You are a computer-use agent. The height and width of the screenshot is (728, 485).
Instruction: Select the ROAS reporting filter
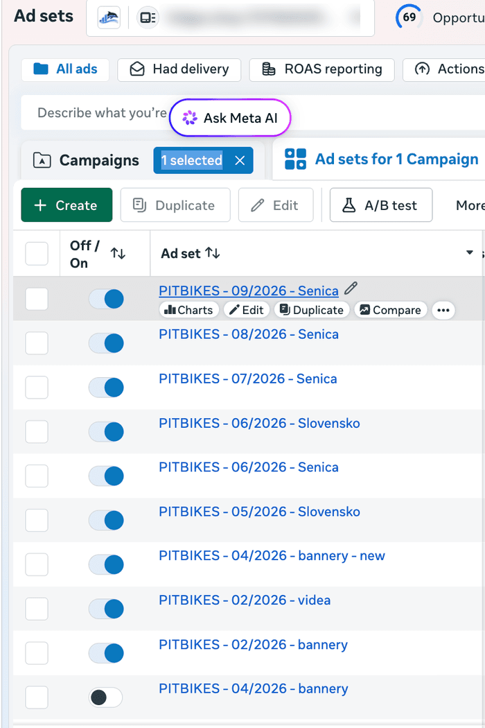pyautogui.click(x=321, y=69)
